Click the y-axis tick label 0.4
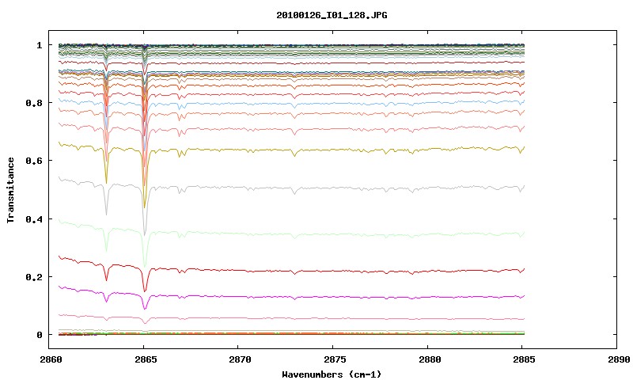 34,218
